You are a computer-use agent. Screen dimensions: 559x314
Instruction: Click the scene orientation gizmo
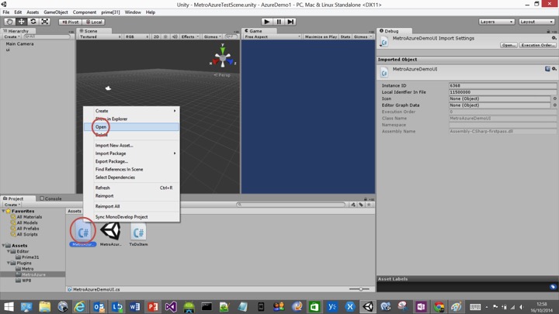point(223,57)
